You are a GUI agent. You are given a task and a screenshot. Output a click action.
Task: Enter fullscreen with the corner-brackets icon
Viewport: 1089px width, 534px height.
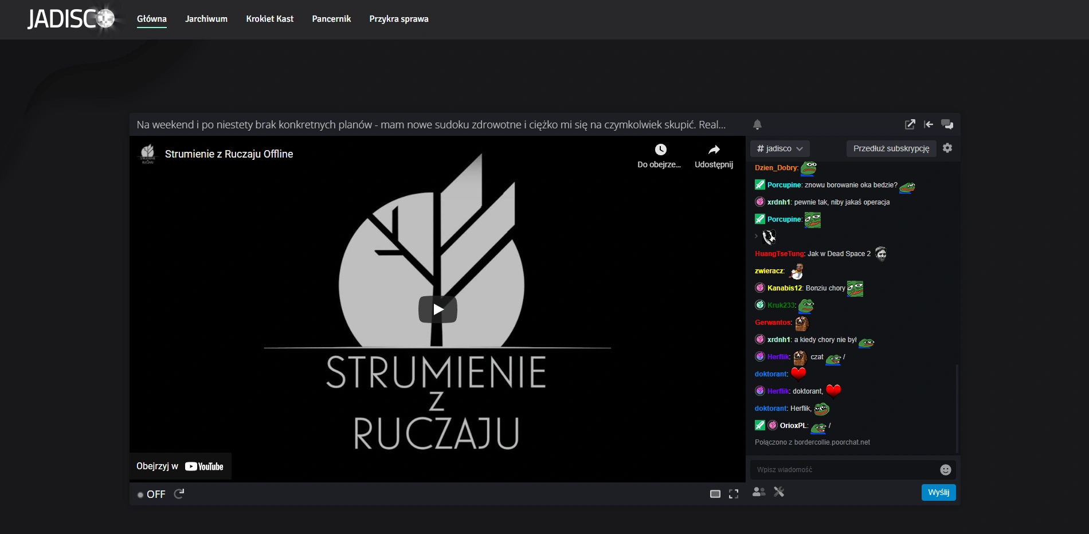pyautogui.click(x=734, y=494)
